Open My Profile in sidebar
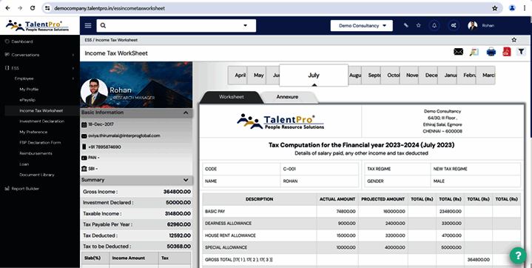532x268 pixels. (x=29, y=90)
